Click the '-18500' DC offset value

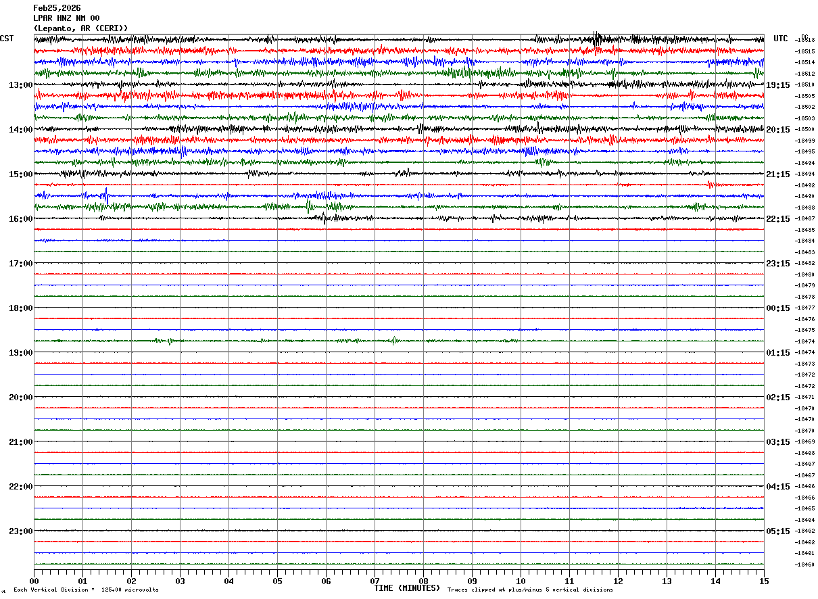[804, 130]
